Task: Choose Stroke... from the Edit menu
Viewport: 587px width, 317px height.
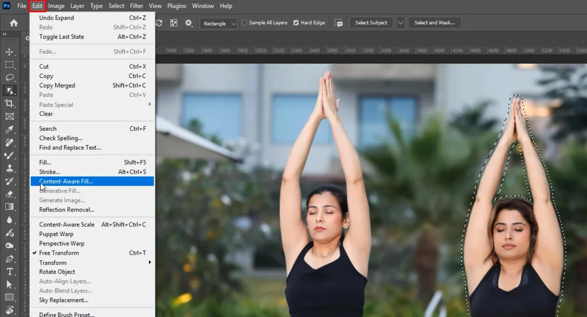Action: pos(92,172)
